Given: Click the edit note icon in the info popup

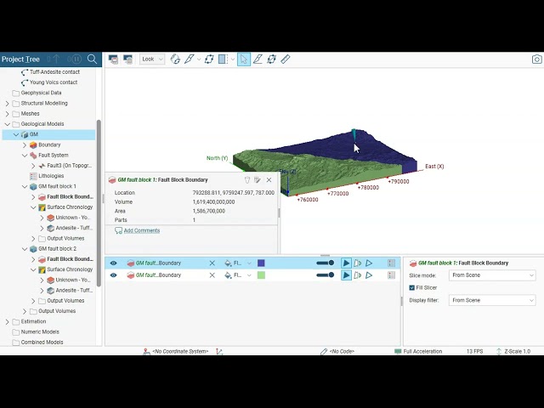Looking at the screenshot, I should [x=257, y=179].
